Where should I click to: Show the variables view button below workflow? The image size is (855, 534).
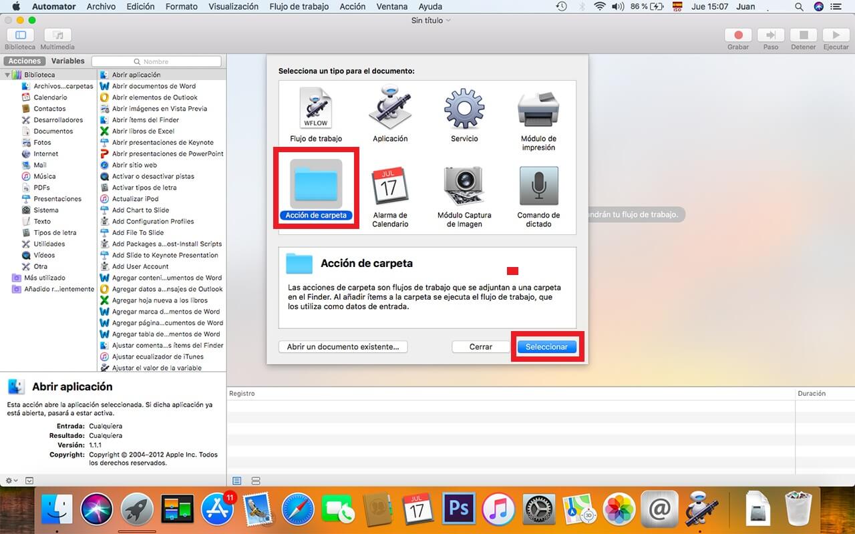click(x=256, y=481)
